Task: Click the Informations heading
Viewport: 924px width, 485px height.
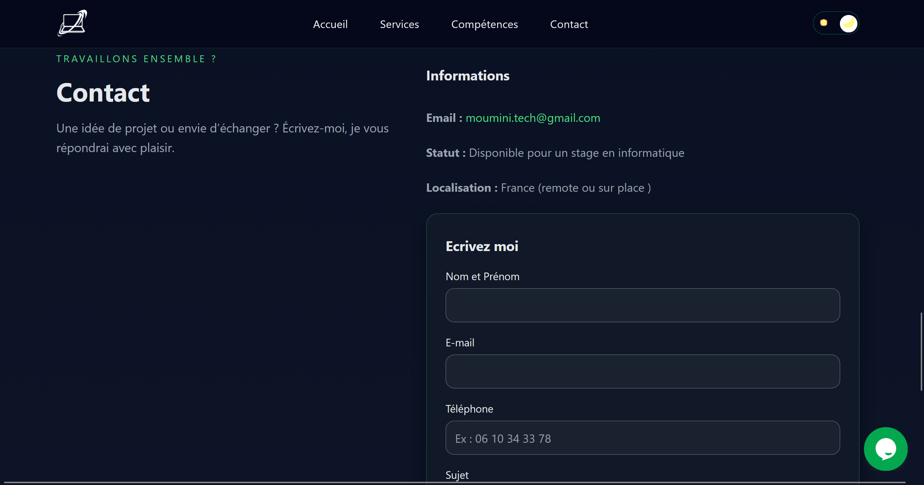Action: click(468, 76)
